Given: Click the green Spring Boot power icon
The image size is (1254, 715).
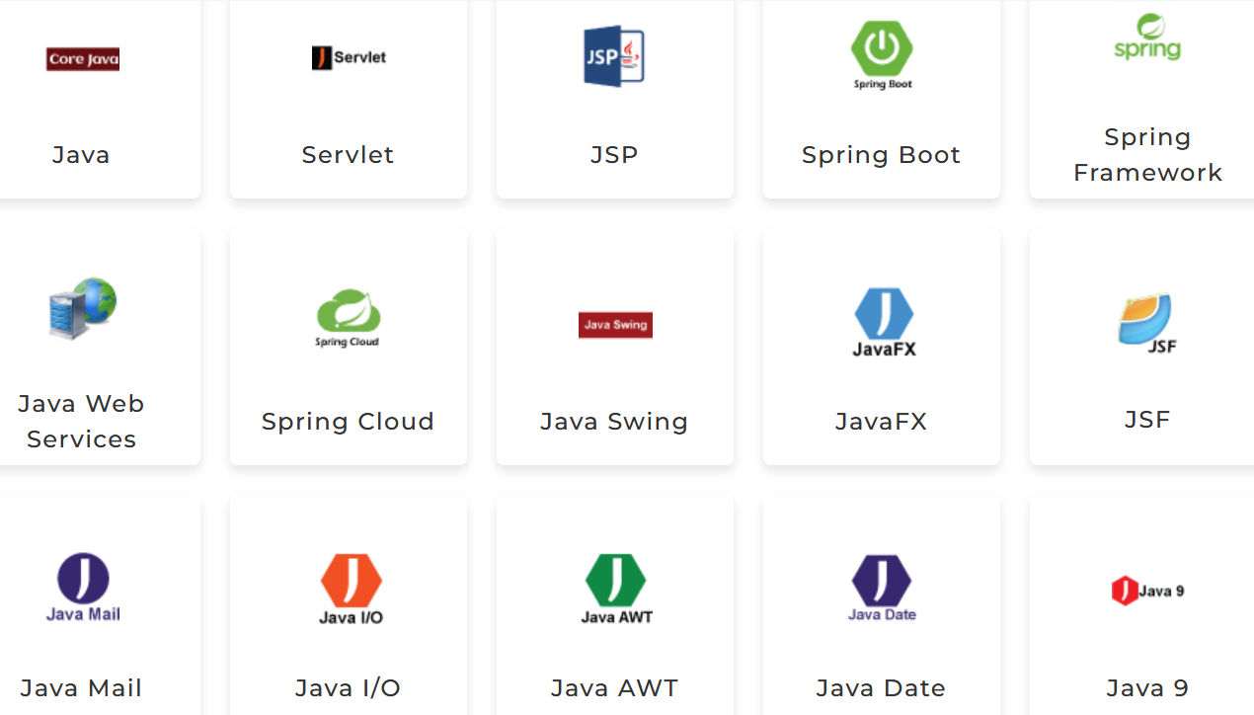Looking at the screenshot, I should point(882,55).
